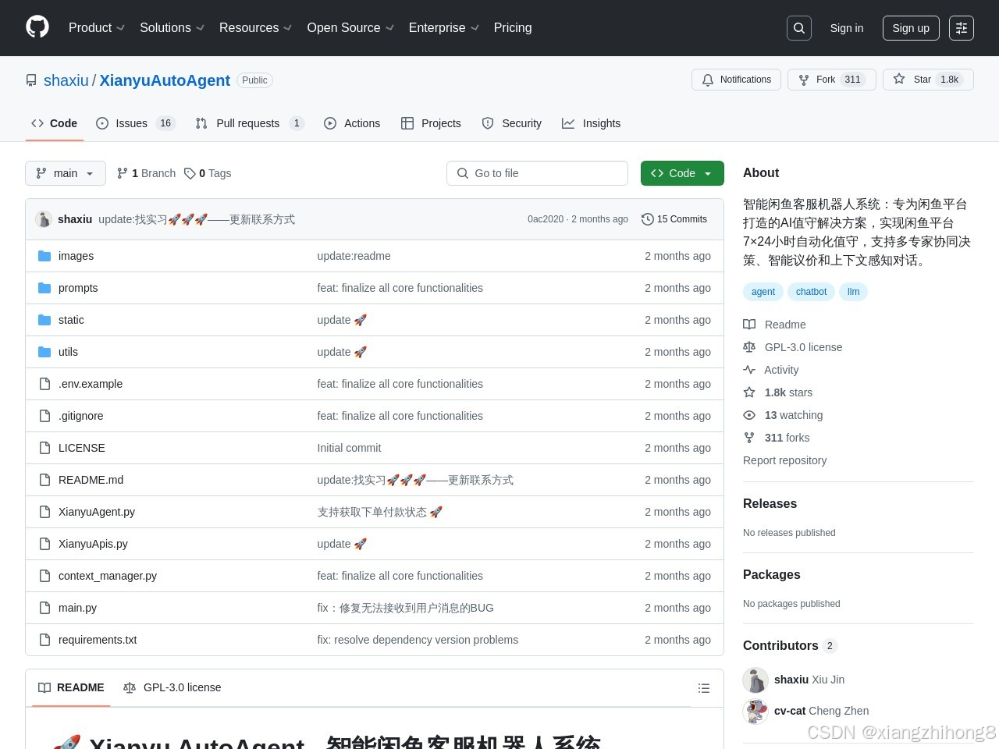Select the Code repository tab
Image resolution: width=999 pixels, height=749 pixels.
click(x=54, y=123)
